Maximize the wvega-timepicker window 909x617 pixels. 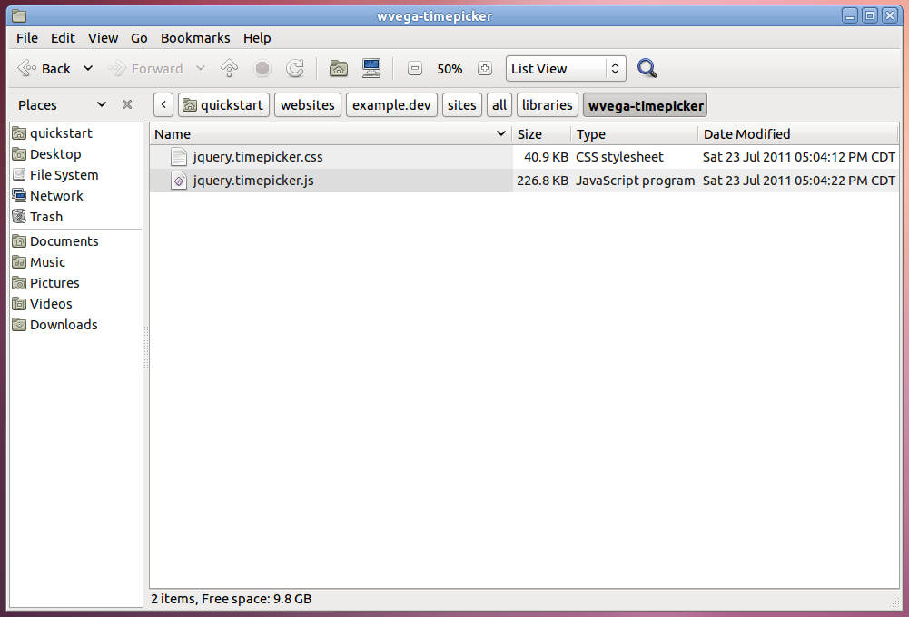tap(870, 15)
